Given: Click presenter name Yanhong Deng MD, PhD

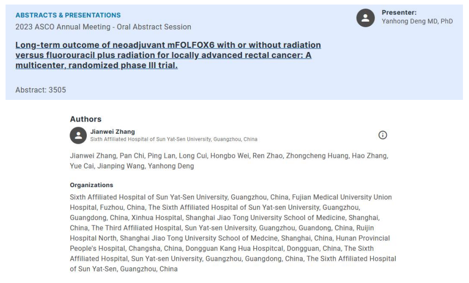Looking at the screenshot, I should pos(417,21).
